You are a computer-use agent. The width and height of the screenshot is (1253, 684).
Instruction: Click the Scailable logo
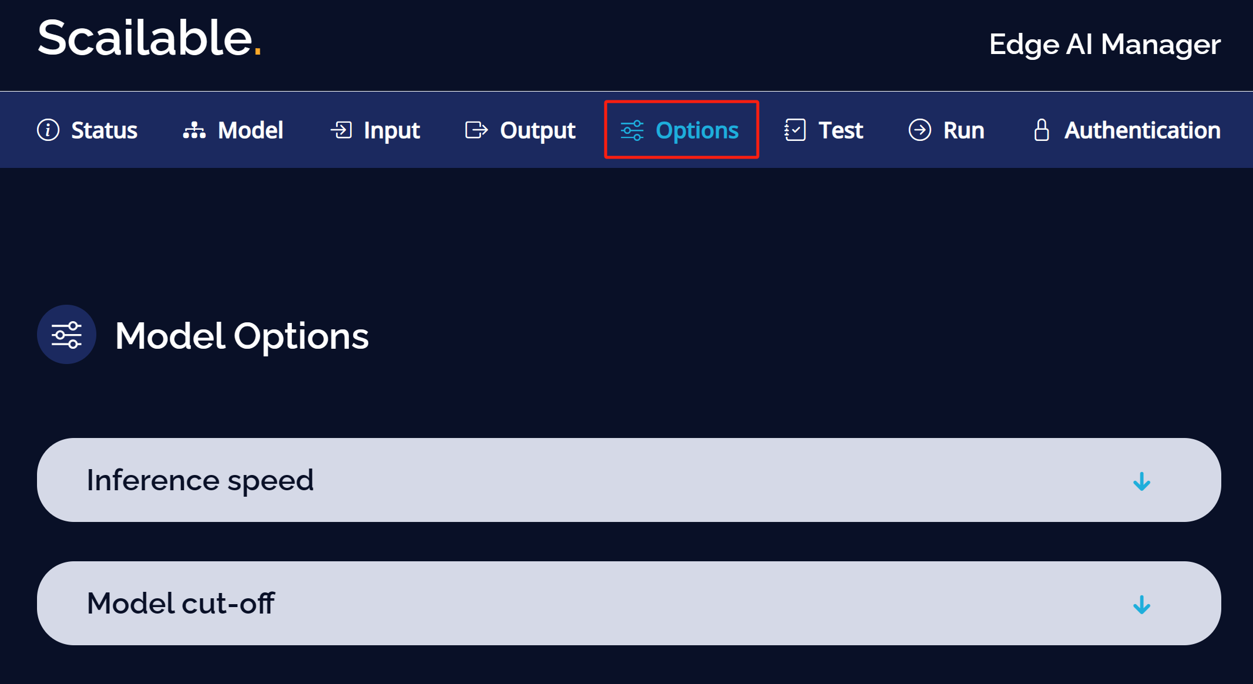pyautogui.click(x=149, y=38)
